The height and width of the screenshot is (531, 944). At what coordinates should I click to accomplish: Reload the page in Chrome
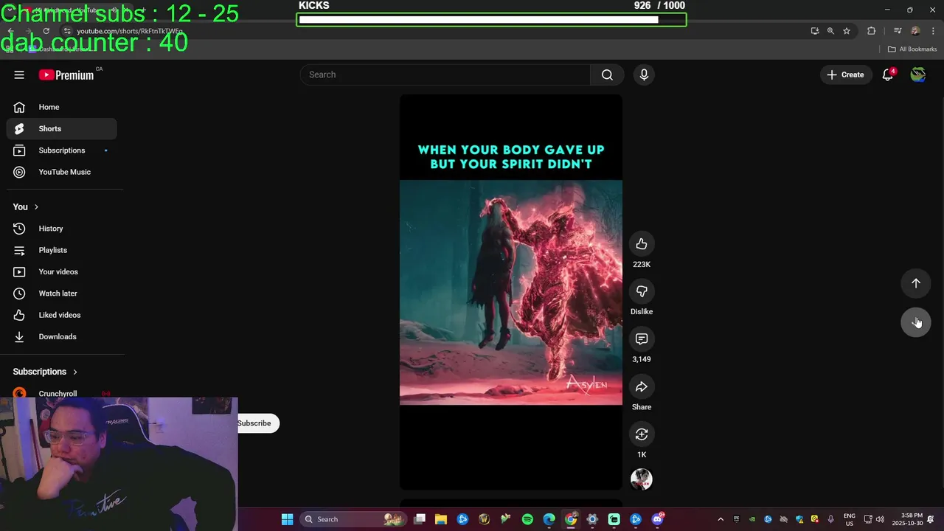tap(46, 31)
